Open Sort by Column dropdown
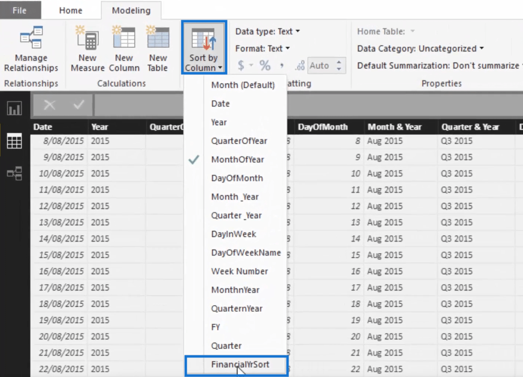 [x=204, y=47]
